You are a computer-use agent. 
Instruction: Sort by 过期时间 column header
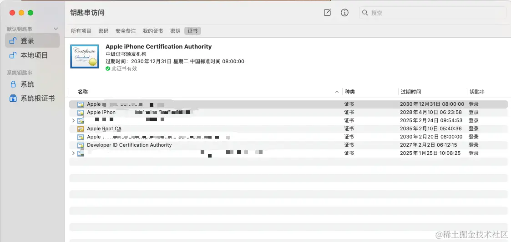(410, 92)
